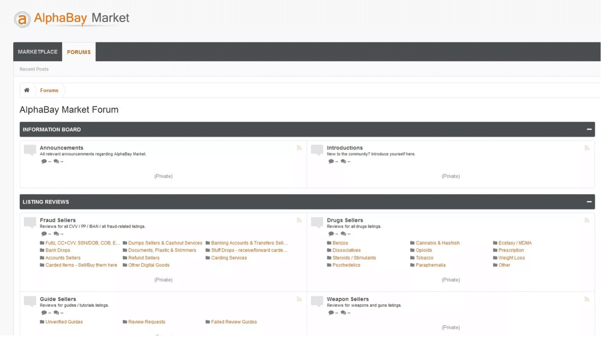Image resolution: width=601 pixels, height=340 pixels.
Task: Open the Failed Review Guides subforum
Action: pos(234,322)
